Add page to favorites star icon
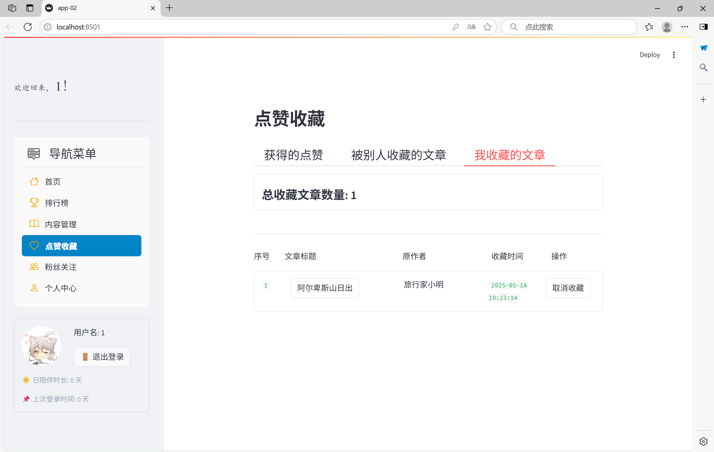714x452 pixels. coord(487,27)
